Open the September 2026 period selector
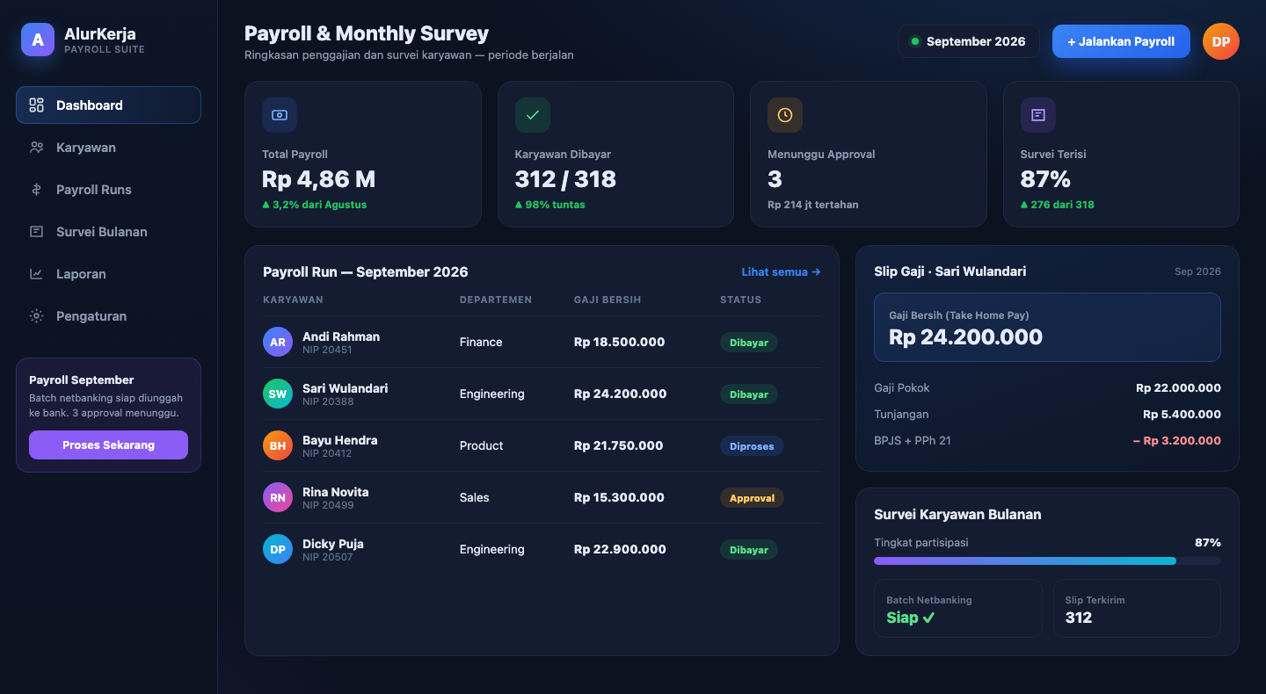The image size is (1266, 694). pyautogui.click(x=968, y=41)
